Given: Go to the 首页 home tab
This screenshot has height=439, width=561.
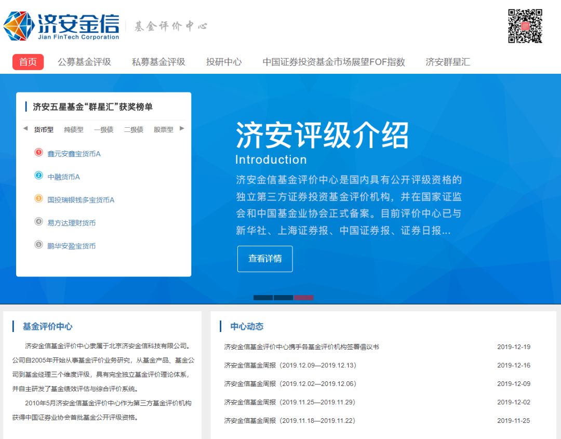Looking at the screenshot, I should (28, 62).
